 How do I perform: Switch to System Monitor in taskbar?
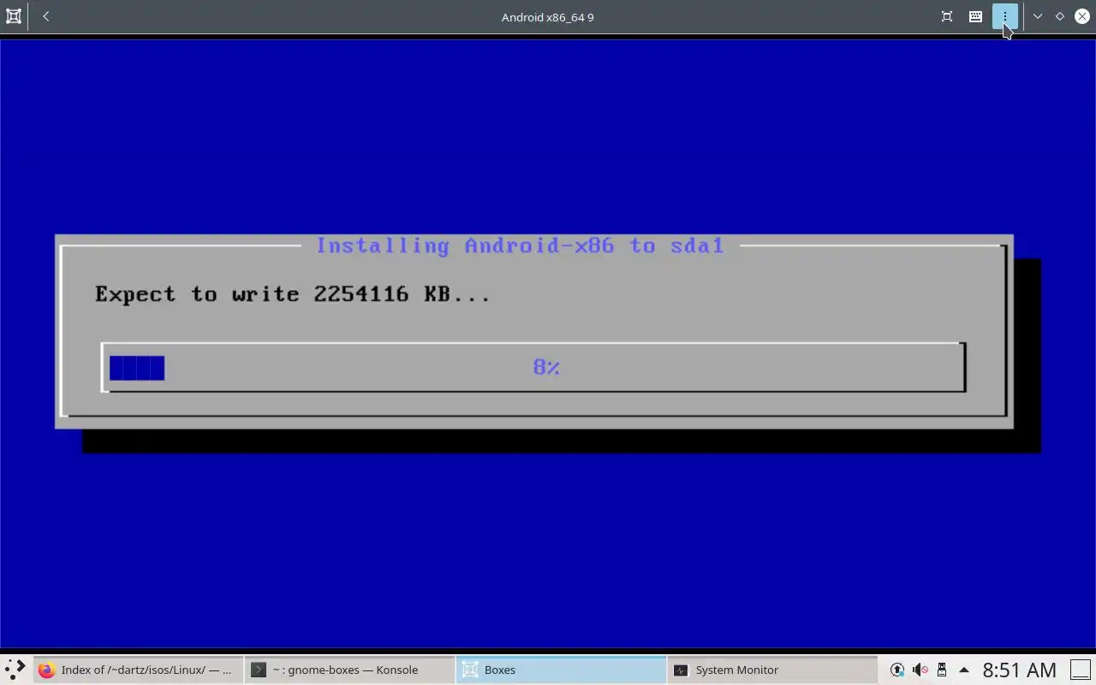771,670
